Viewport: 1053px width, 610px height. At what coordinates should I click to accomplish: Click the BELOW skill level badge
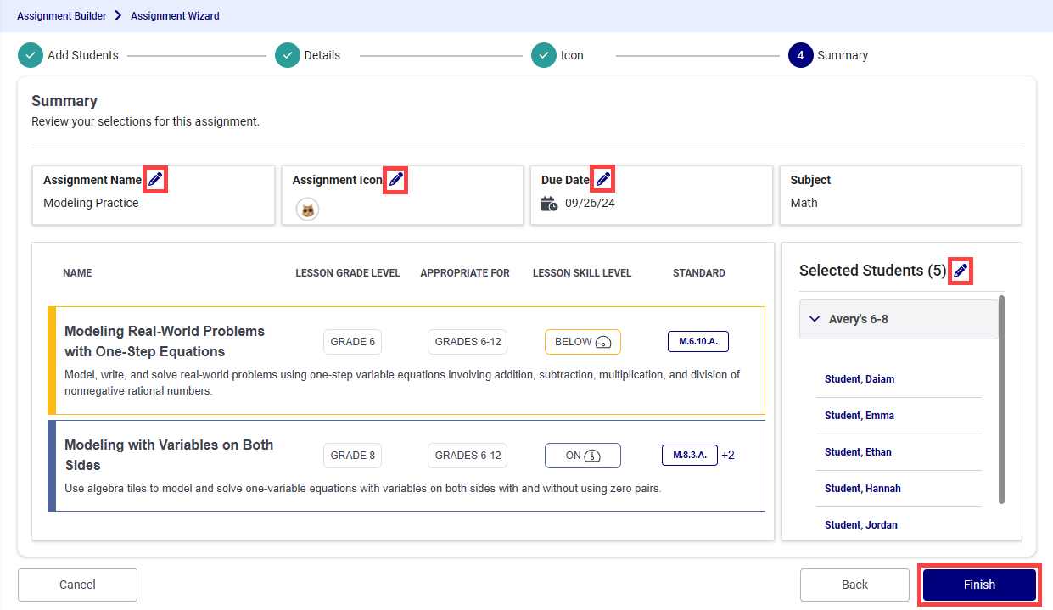click(583, 342)
